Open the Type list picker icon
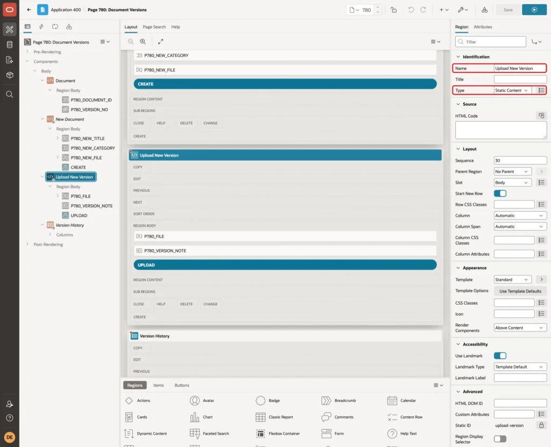 point(541,90)
